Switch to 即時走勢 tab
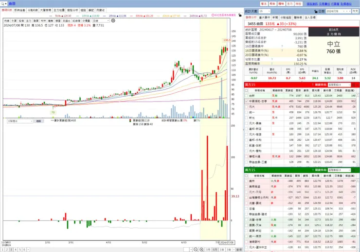360x252 pixels. coord(19,10)
